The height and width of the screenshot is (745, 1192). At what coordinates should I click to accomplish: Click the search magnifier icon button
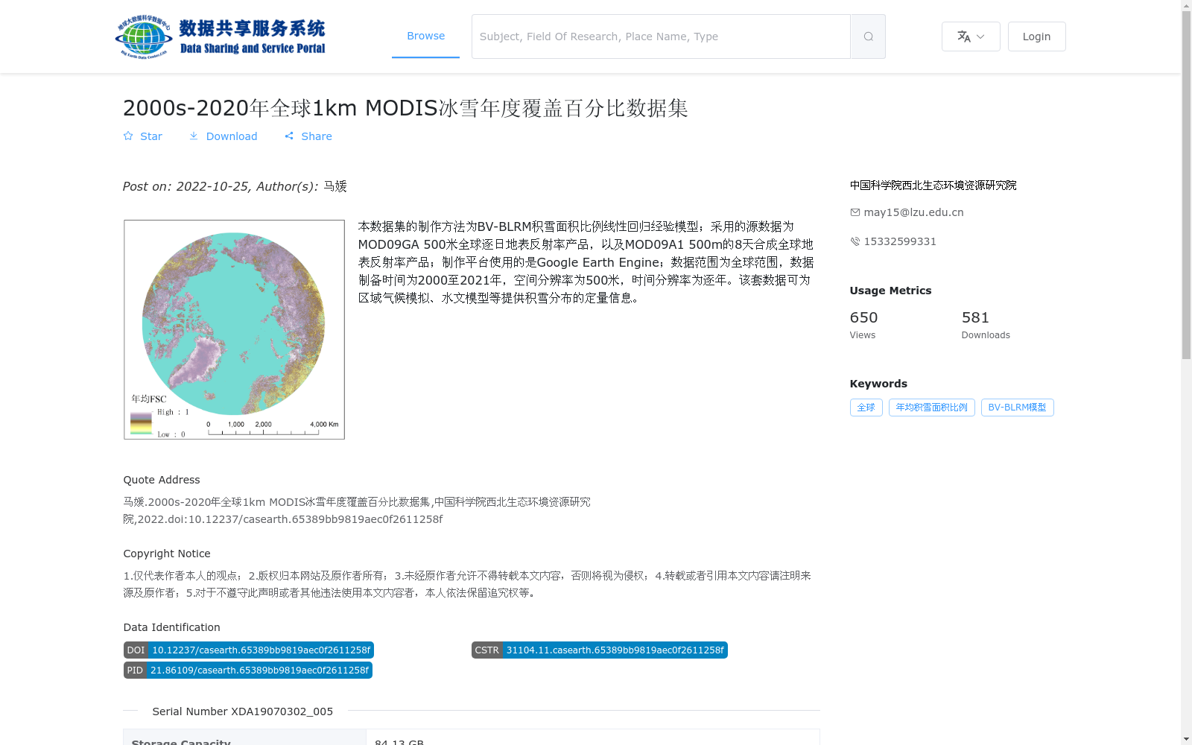868,37
